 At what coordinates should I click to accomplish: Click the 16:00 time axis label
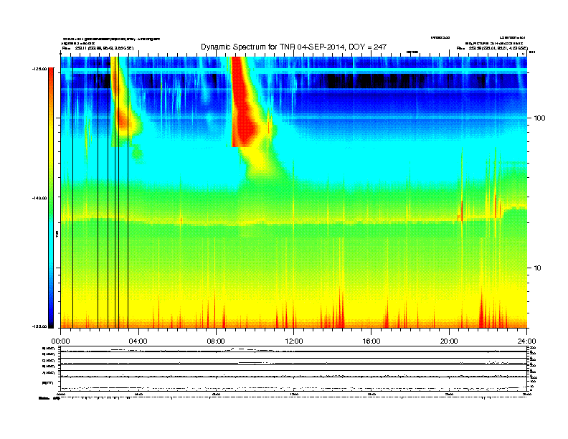coord(371,341)
